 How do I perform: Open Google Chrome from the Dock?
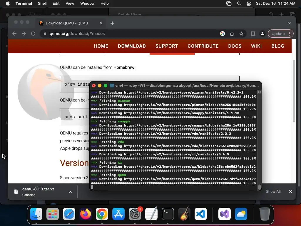tap(102, 214)
